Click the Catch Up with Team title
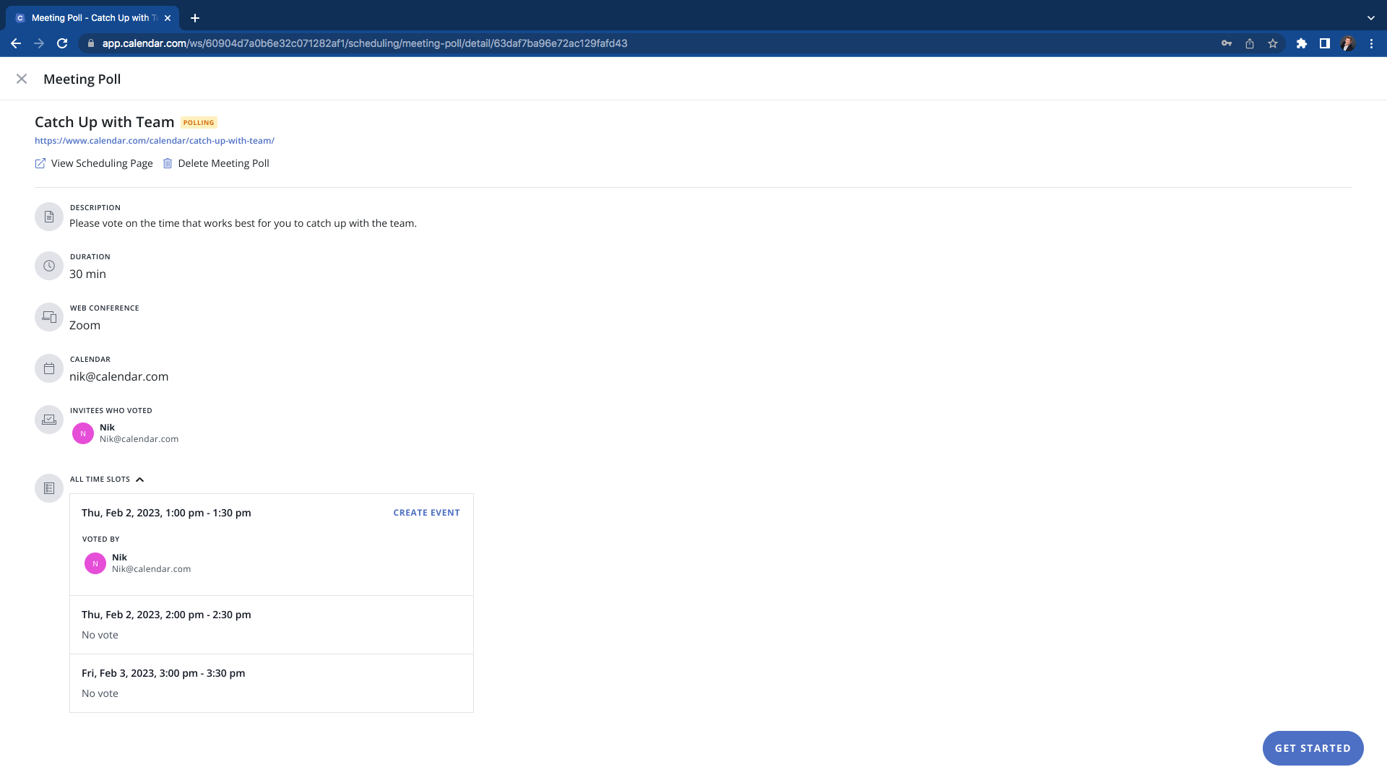 pyautogui.click(x=105, y=122)
